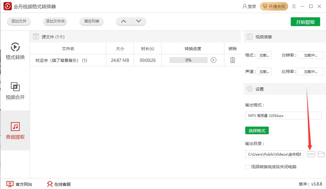Click green 选择格式 button
The width and height of the screenshot is (326, 189).
point(257,130)
